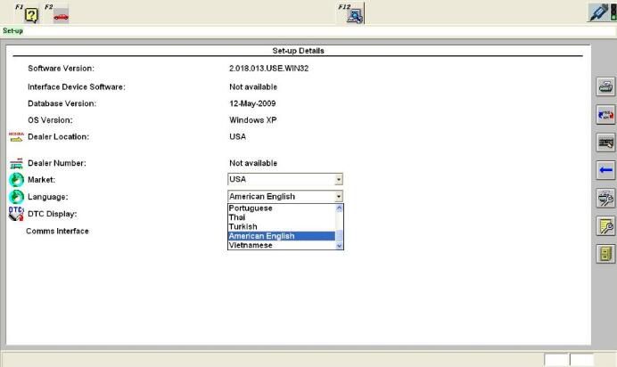
Task: Choose Vietnamese from the language list
Action: (x=251, y=245)
